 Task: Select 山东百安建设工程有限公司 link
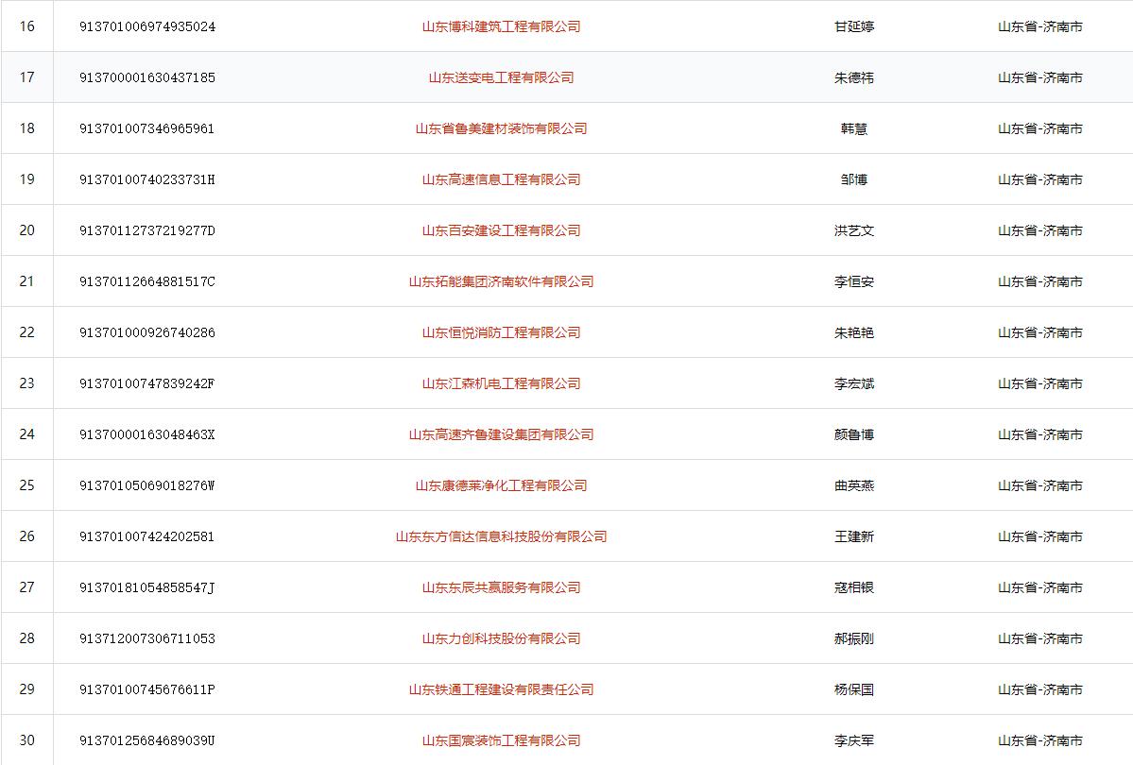click(x=501, y=230)
